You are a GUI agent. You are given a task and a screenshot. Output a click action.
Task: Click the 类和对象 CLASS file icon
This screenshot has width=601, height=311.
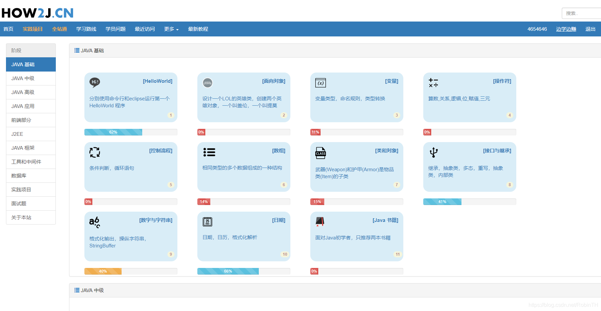point(321,153)
